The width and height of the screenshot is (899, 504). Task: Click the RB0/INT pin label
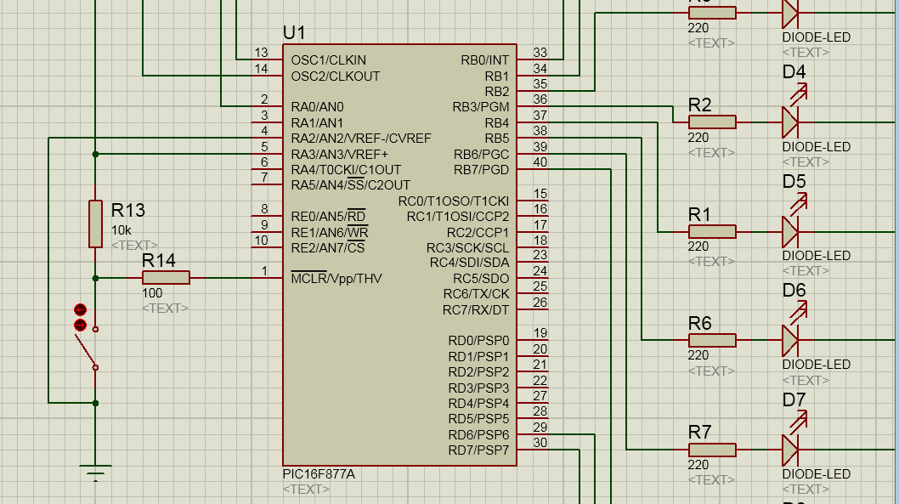tap(485, 60)
